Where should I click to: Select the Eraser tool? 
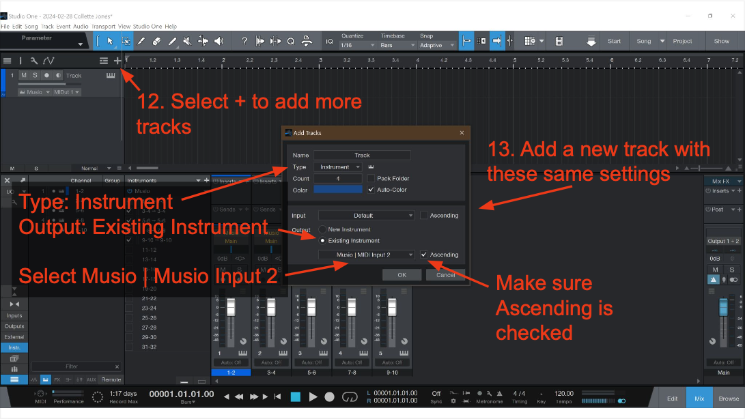tap(156, 42)
